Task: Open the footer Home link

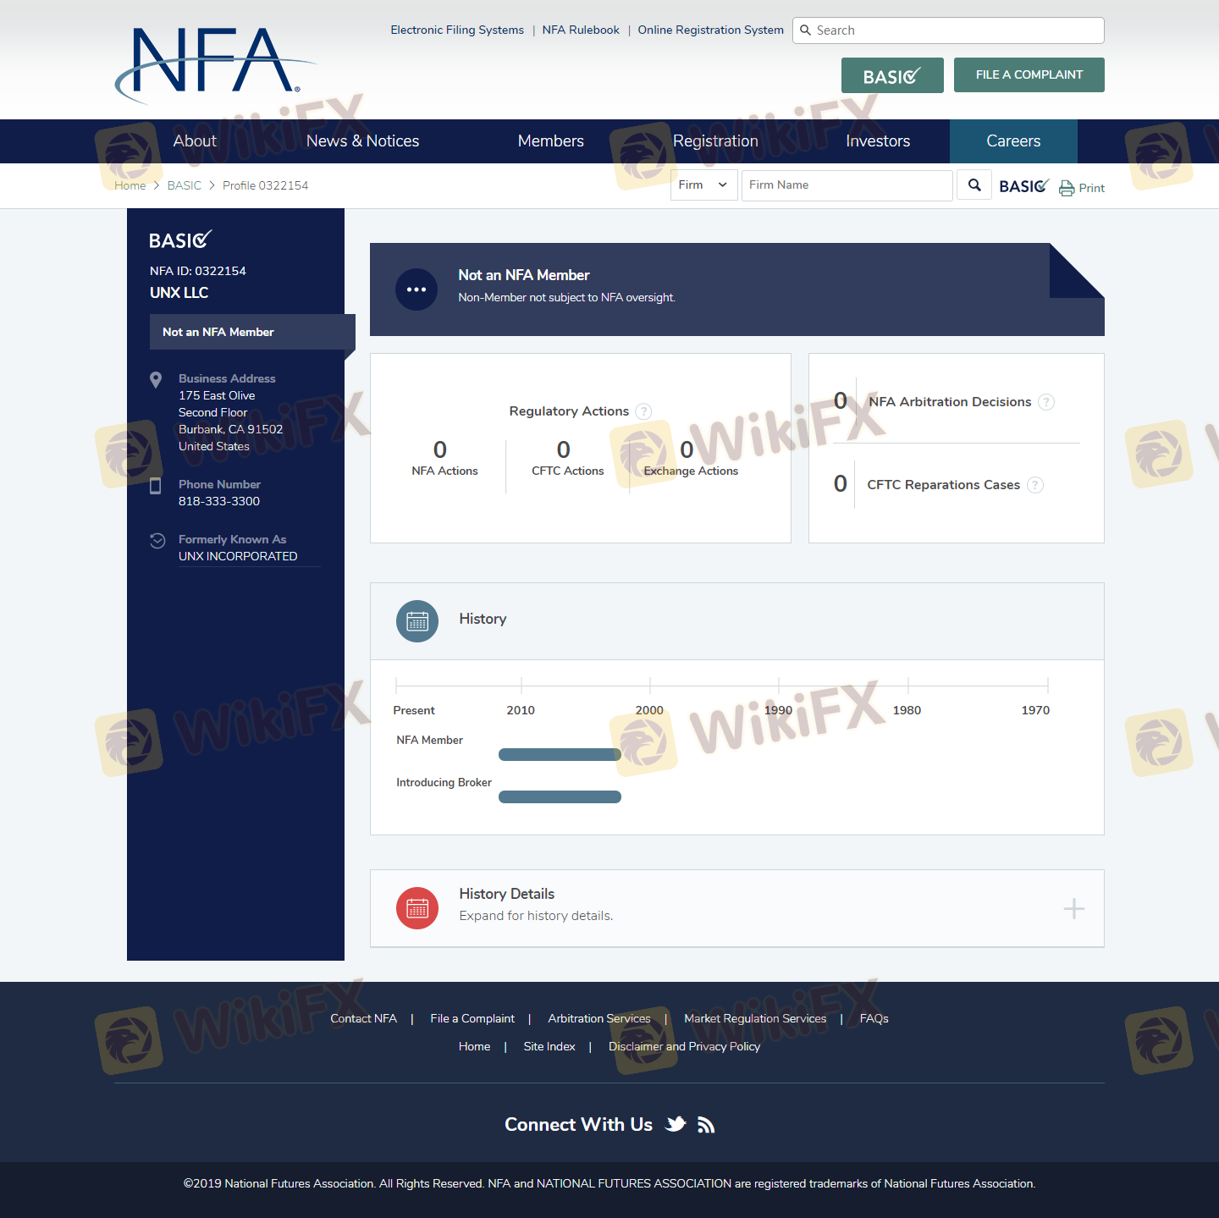Action: tap(475, 1046)
